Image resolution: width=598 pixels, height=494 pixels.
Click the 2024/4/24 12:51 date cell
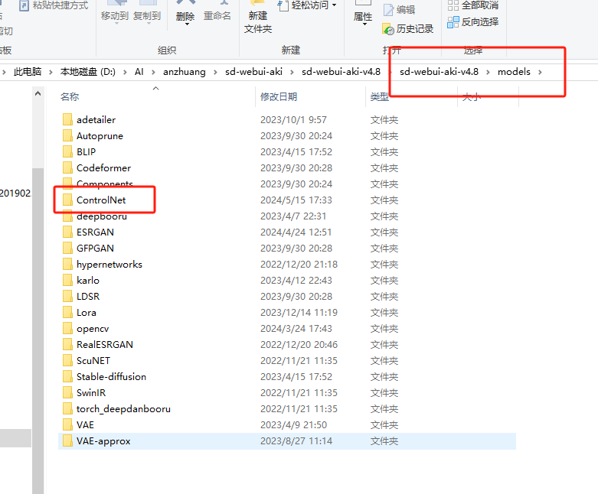[x=296, y=232]
